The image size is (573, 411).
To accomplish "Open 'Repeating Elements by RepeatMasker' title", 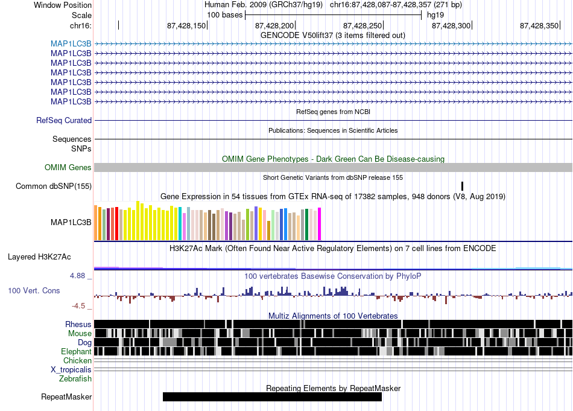I will (333, 388).
